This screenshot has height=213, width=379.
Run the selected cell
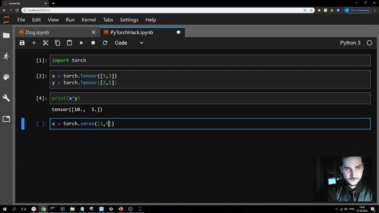(x=82, y=43)
